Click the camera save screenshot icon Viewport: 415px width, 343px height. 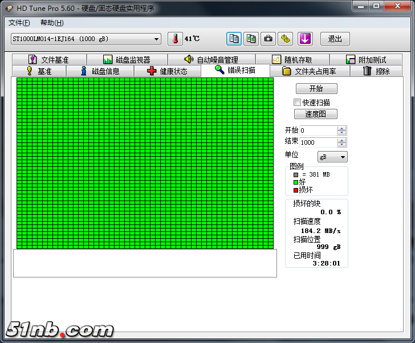(x=268, y=39)
